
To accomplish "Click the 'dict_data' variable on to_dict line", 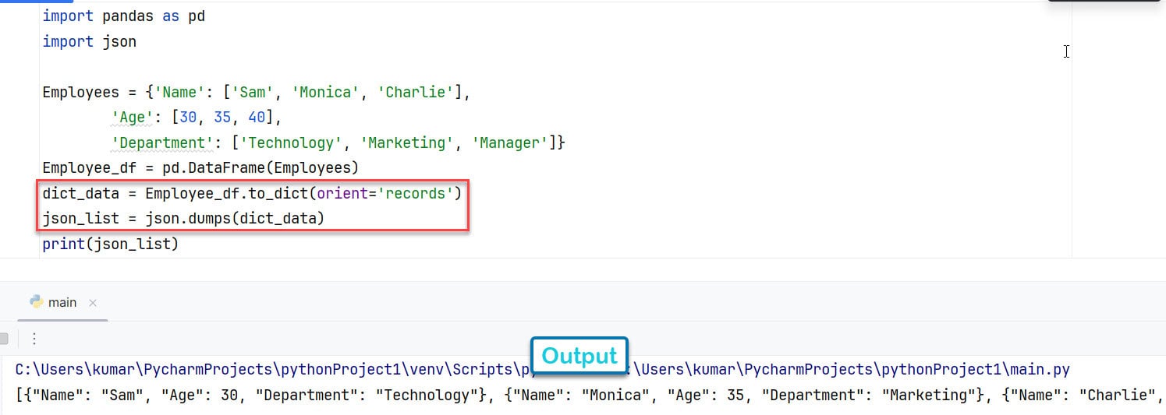I will point(80,193).
